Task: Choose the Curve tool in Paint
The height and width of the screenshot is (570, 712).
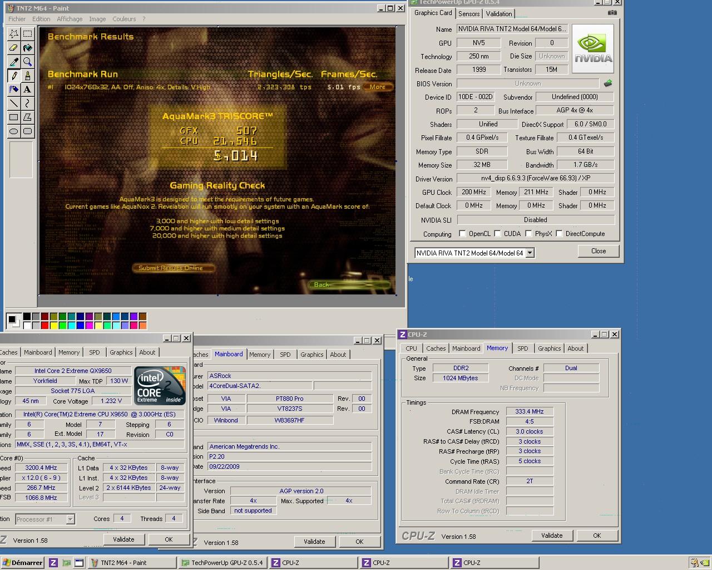Action: (x=27, y=103)
